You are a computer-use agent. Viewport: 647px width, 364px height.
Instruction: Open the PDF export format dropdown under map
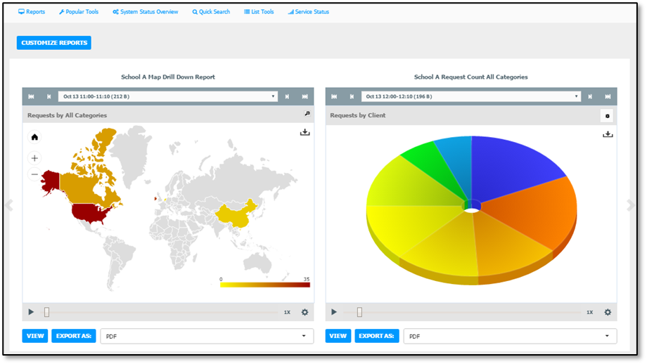(x=207, y=336)
